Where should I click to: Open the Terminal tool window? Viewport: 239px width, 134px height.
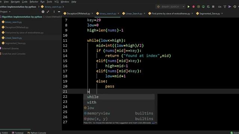(18, 133)
